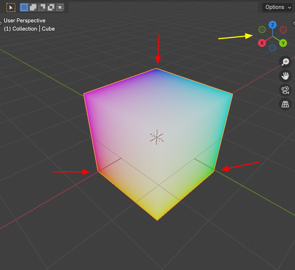Set selection mode to extend selection
The image size is (295, 270).
coord(33,7)
